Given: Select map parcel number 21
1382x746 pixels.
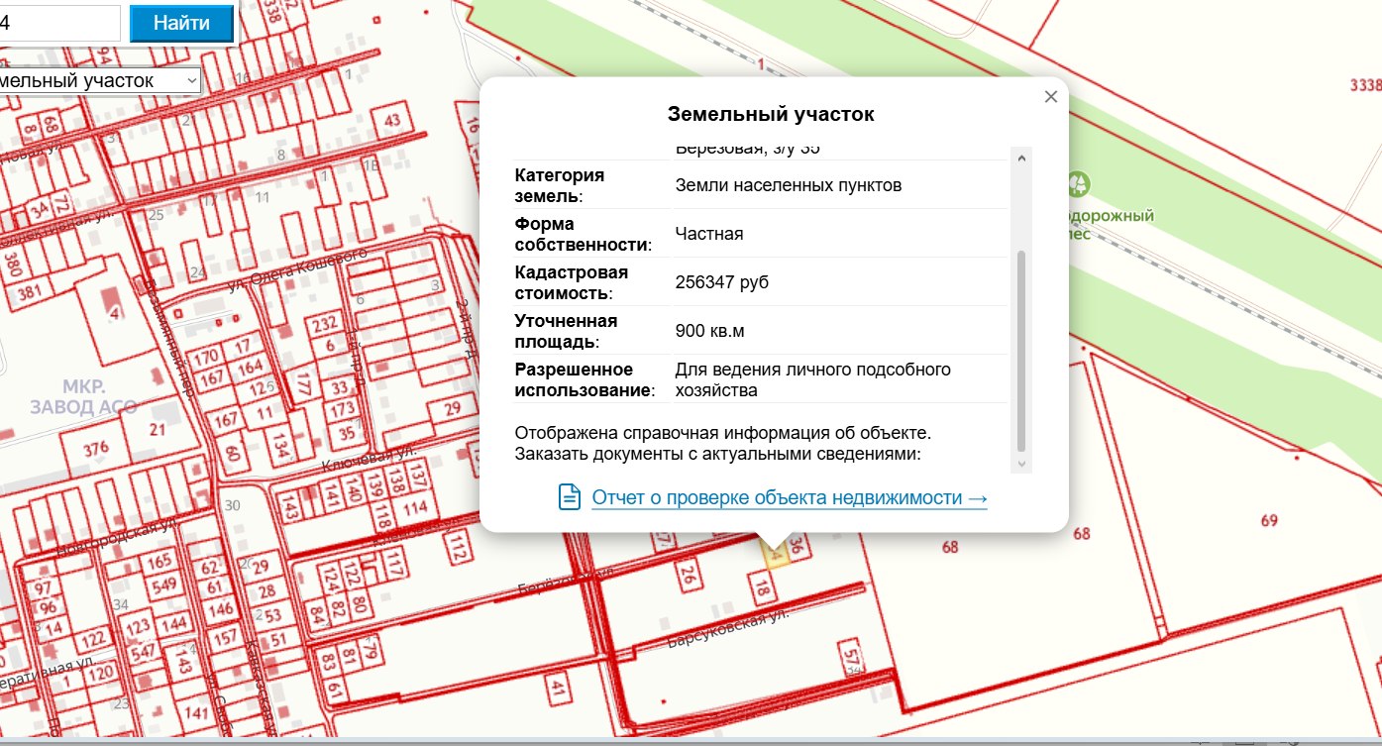Looking at the screenshot, I should click(158, 429).
